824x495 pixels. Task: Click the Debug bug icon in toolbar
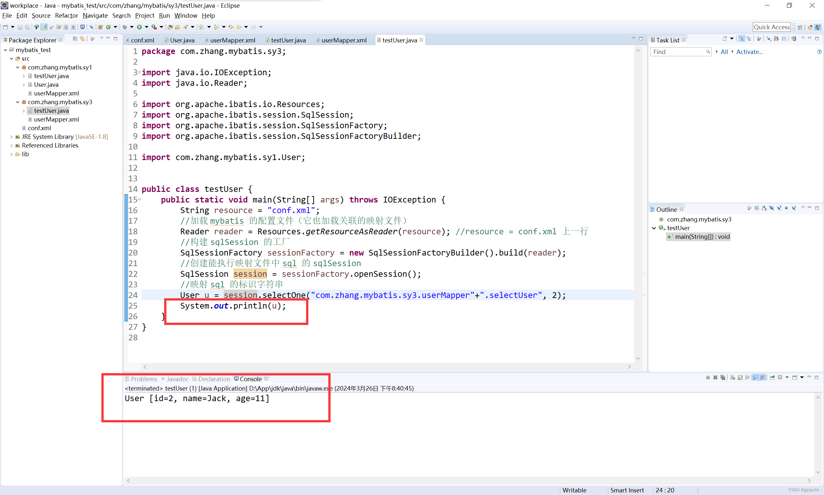pyautogui.click(x=125, y=27)
